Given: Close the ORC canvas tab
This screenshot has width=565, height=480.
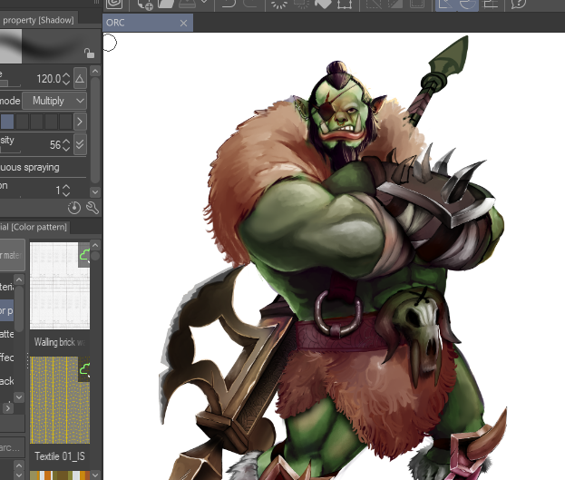Looking at the screenshot, I should 184,23.
